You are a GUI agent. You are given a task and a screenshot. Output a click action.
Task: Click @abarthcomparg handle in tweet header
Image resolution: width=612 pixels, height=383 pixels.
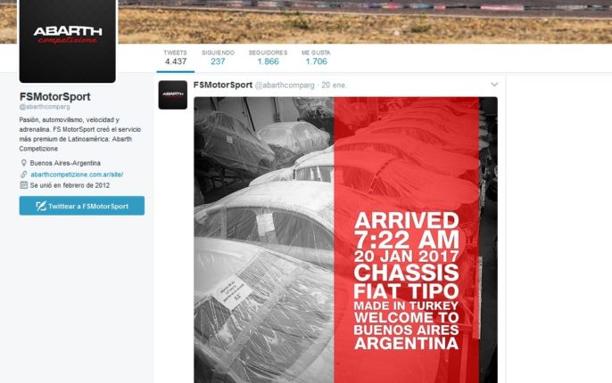click(285, 86)
